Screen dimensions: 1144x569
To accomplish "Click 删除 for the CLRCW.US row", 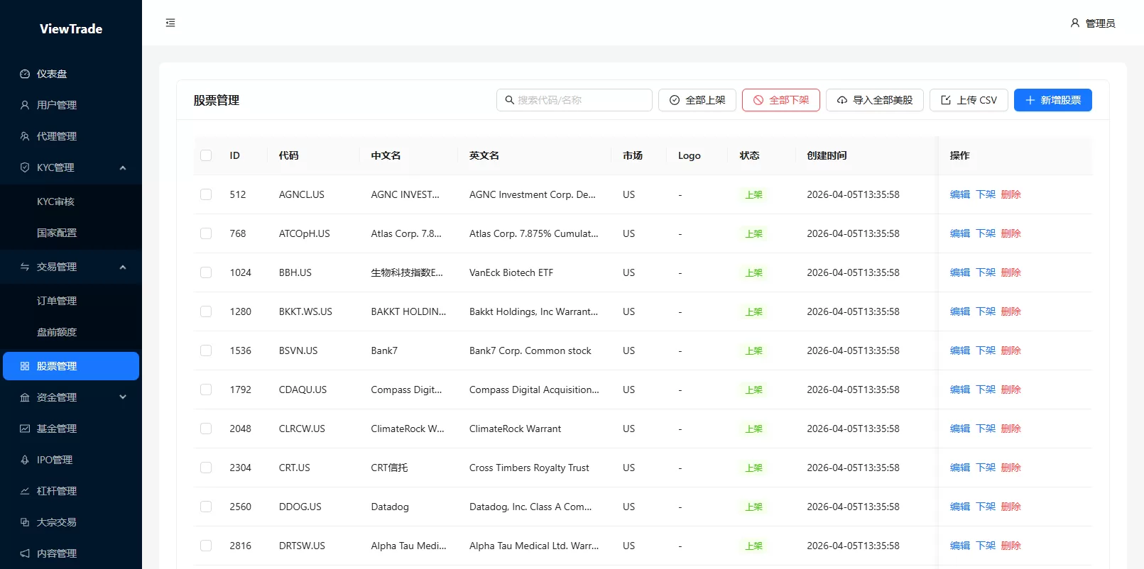I will tap(1011, 429).
